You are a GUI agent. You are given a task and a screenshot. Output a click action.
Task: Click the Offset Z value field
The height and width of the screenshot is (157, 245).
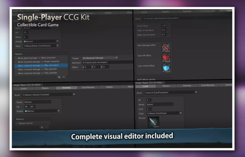pos(106,67)
